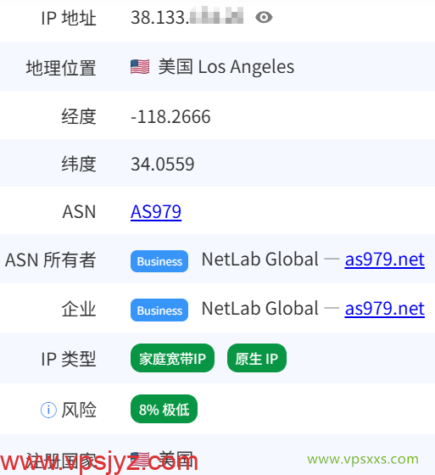Click NetLab Global text in 企业 row
This screenshot has width=435, height=475.
[x=260, y=309]
